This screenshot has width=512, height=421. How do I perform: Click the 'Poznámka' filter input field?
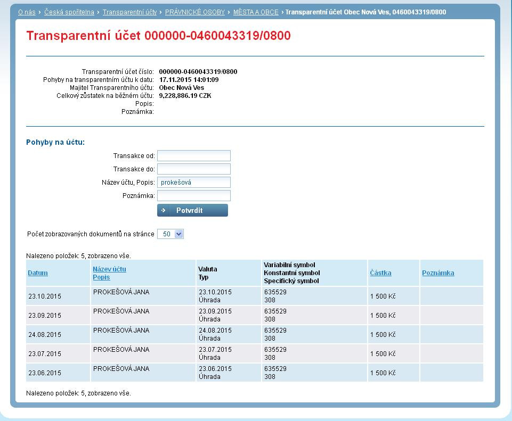[x=194, y=196]
